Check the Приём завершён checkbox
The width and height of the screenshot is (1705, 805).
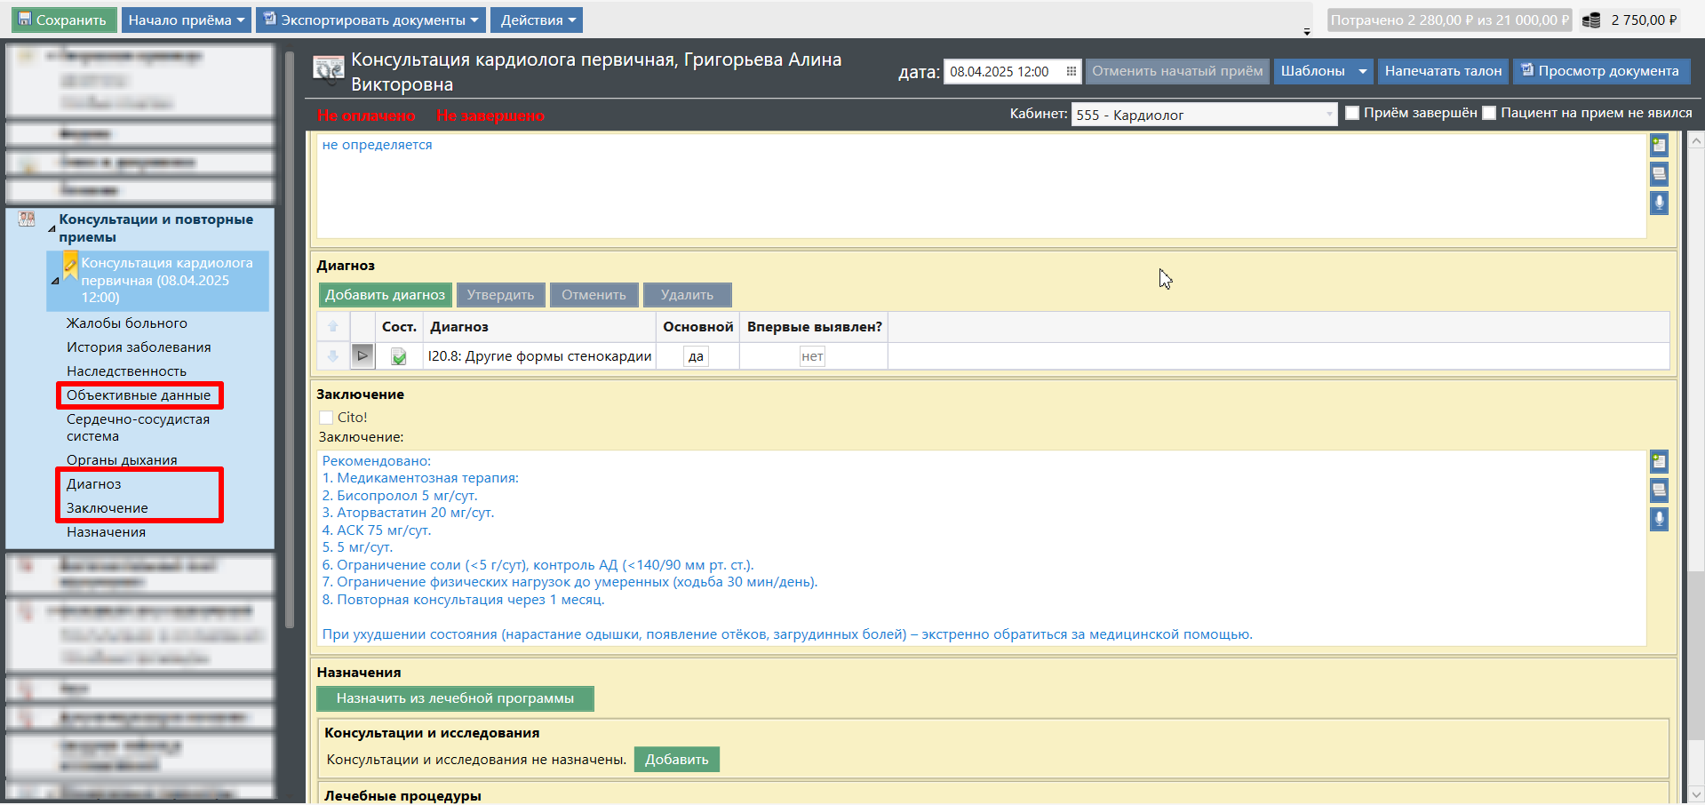coord(1352,113)
